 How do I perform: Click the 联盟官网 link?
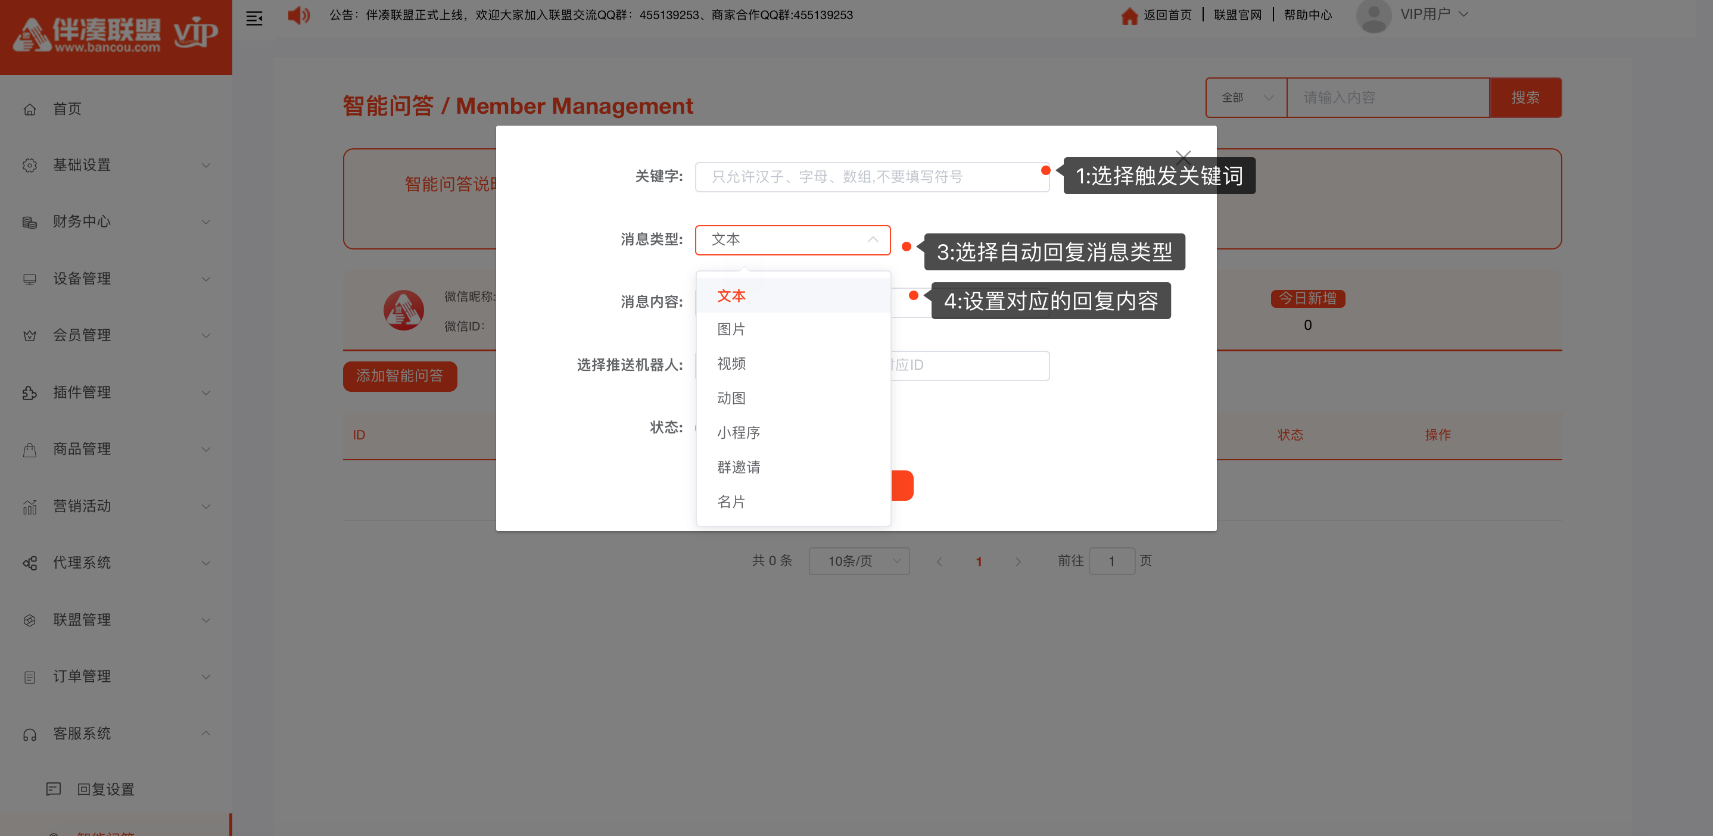coord(1238,15)
